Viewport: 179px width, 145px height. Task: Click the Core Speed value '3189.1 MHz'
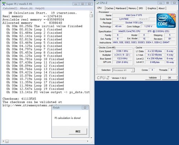pos(122,51)
